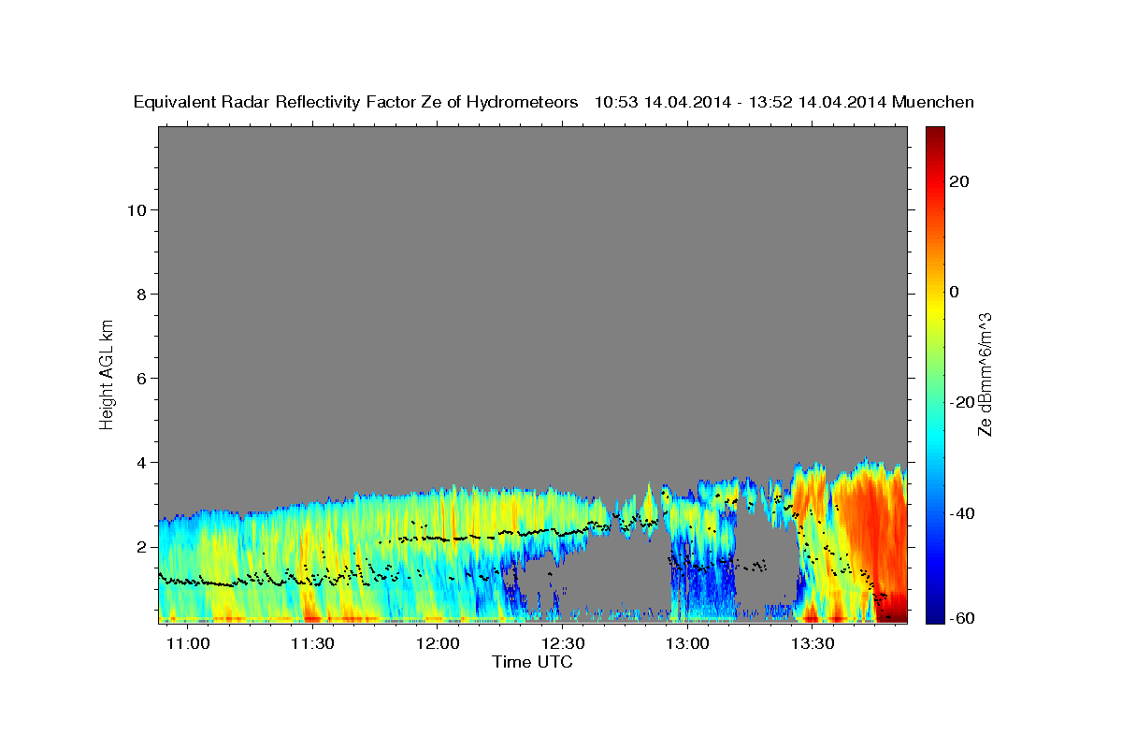Image resolution: width=1122 pixels, height=748 pixels.
Task: Click the height tick label 2
Action: [140, 546]
